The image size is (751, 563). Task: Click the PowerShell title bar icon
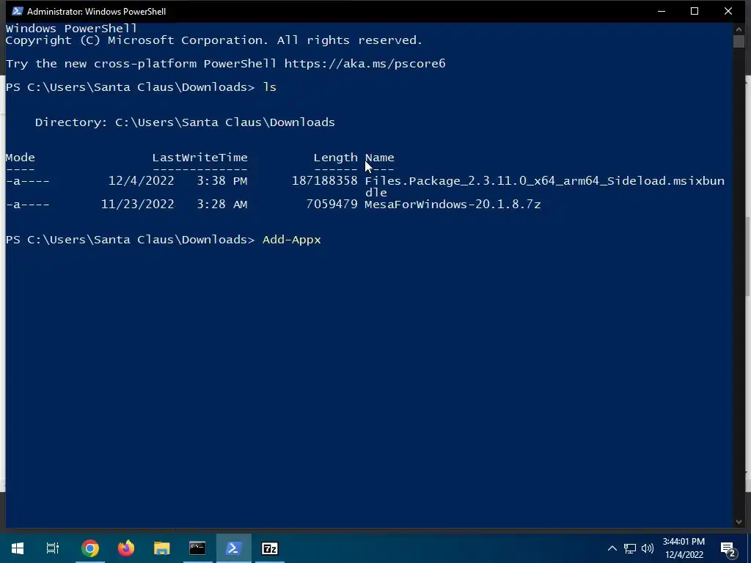tap(18, 11)
